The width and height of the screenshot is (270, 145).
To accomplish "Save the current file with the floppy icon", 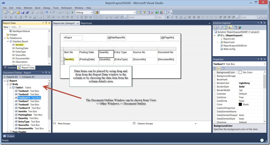I will click(x=23, y=12).
